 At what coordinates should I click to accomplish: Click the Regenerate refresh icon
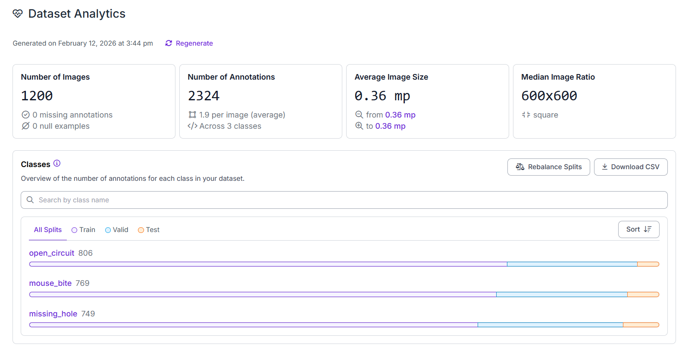tap(169, 43)
